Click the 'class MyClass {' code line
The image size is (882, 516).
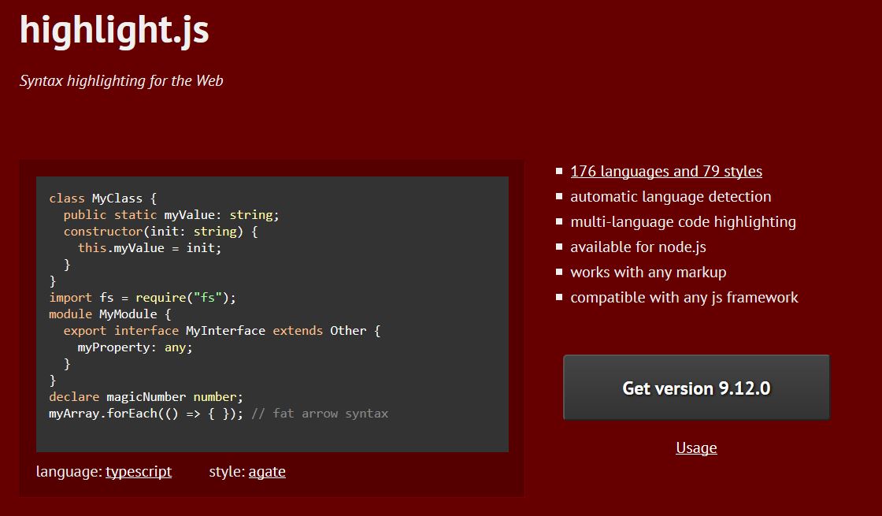click(103, 199)
